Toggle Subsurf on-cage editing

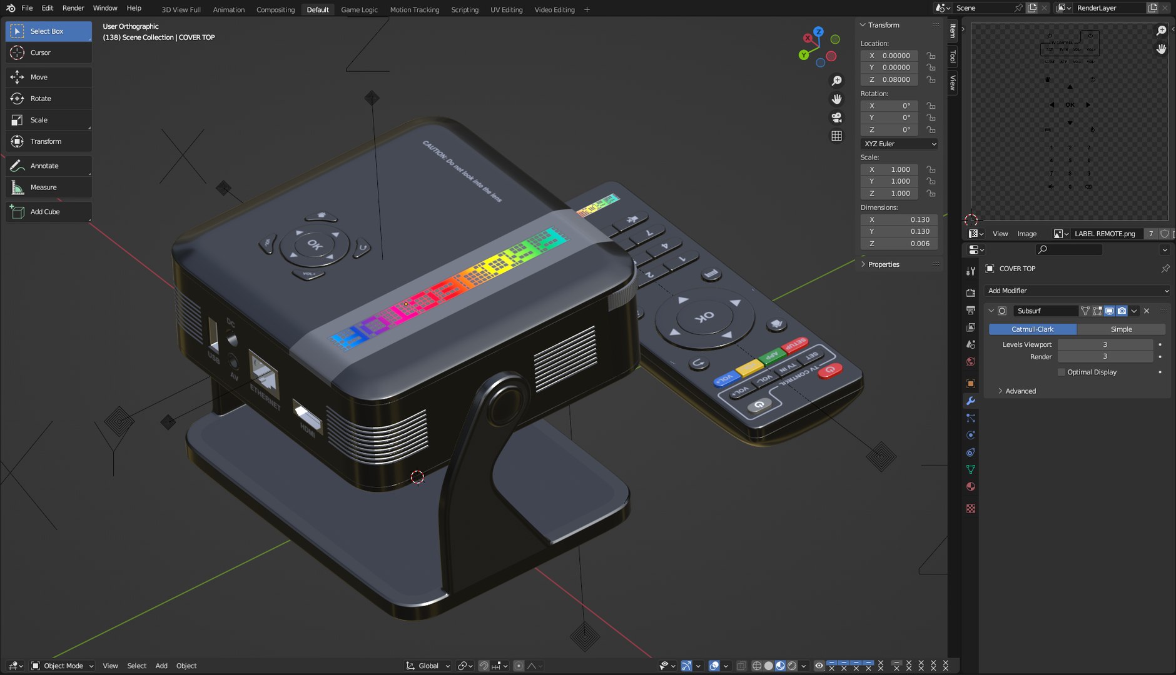1085,311
